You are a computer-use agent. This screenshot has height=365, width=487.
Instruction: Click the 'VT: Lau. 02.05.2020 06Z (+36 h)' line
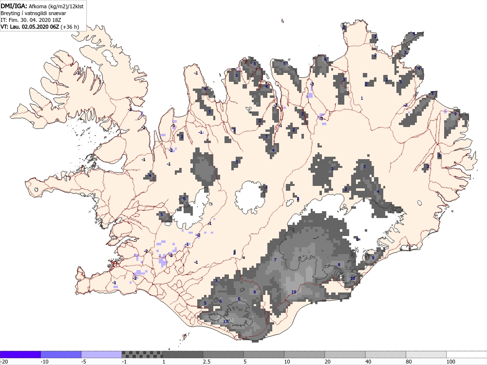(x=40, y=27)
